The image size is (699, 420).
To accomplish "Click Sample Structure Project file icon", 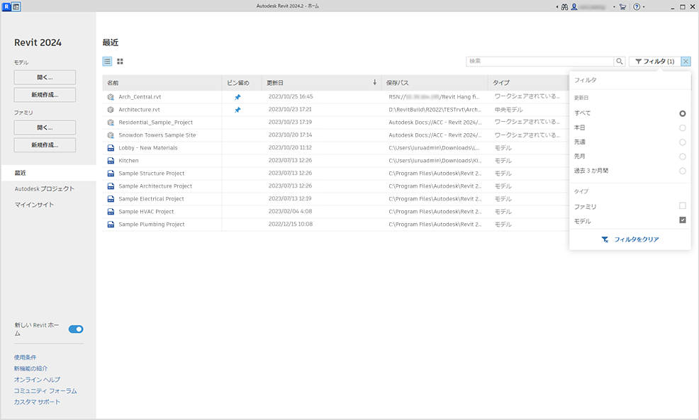I will [111, 174].
